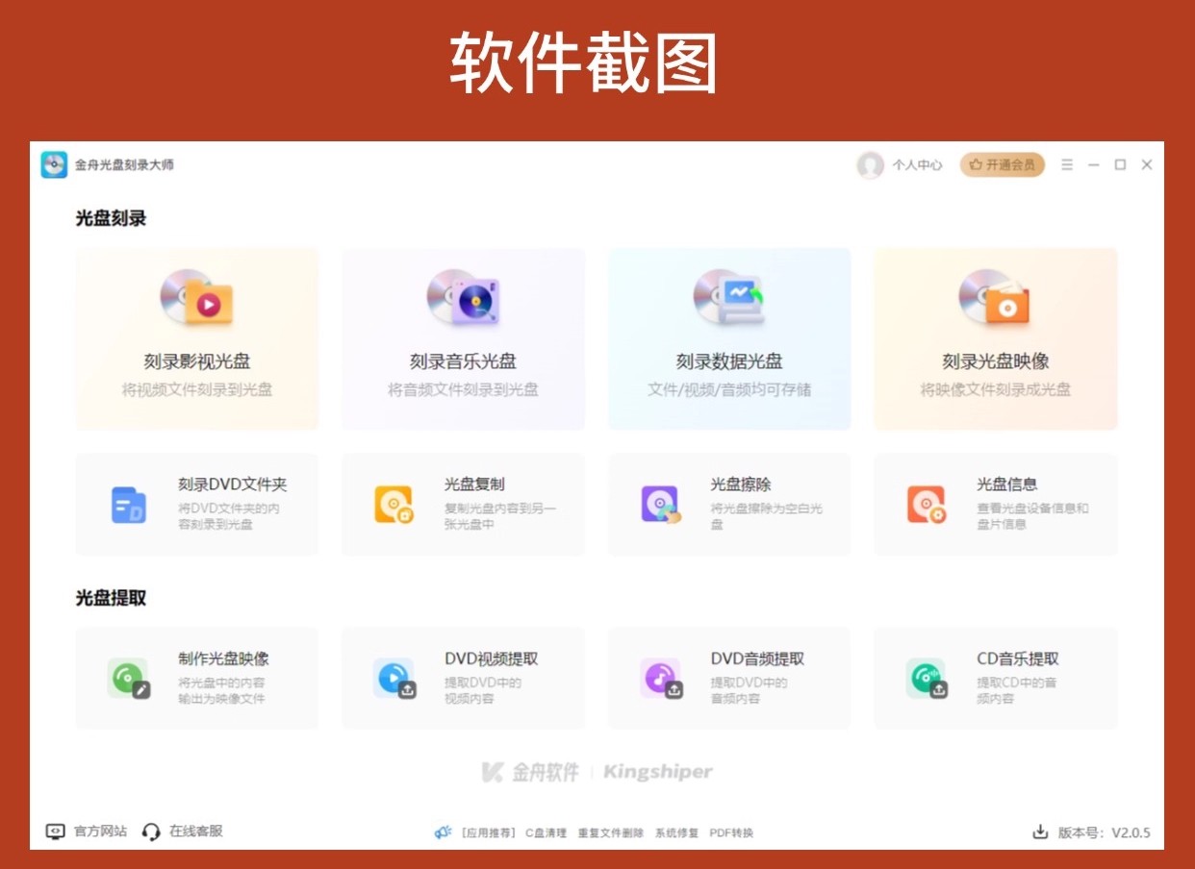Open the 官方网站 link
Image resolution: width=1195 pixels, height=869 pixels.
100,832
